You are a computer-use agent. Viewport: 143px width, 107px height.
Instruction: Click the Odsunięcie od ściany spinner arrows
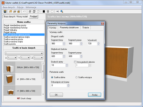[x=68, y=85]
